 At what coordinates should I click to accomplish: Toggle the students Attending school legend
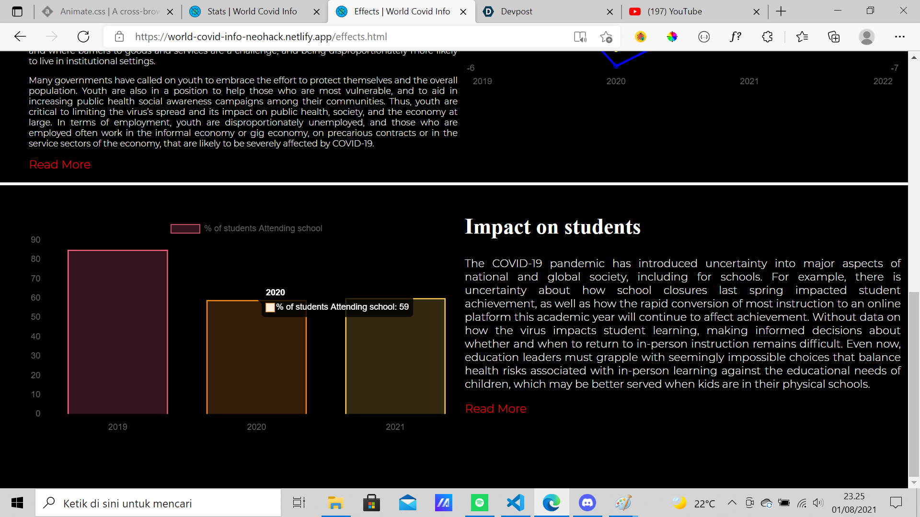(246, 228)
